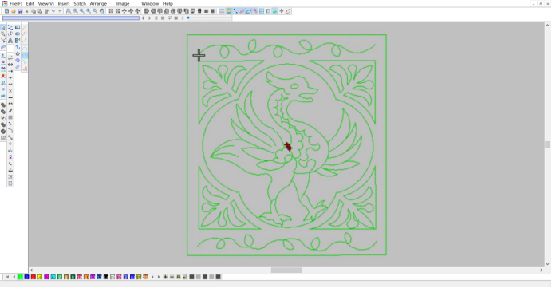Open the Edit menu

30,3
